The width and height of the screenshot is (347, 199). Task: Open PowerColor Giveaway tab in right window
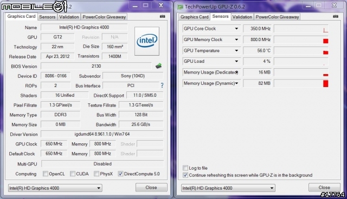pos(277,17)
